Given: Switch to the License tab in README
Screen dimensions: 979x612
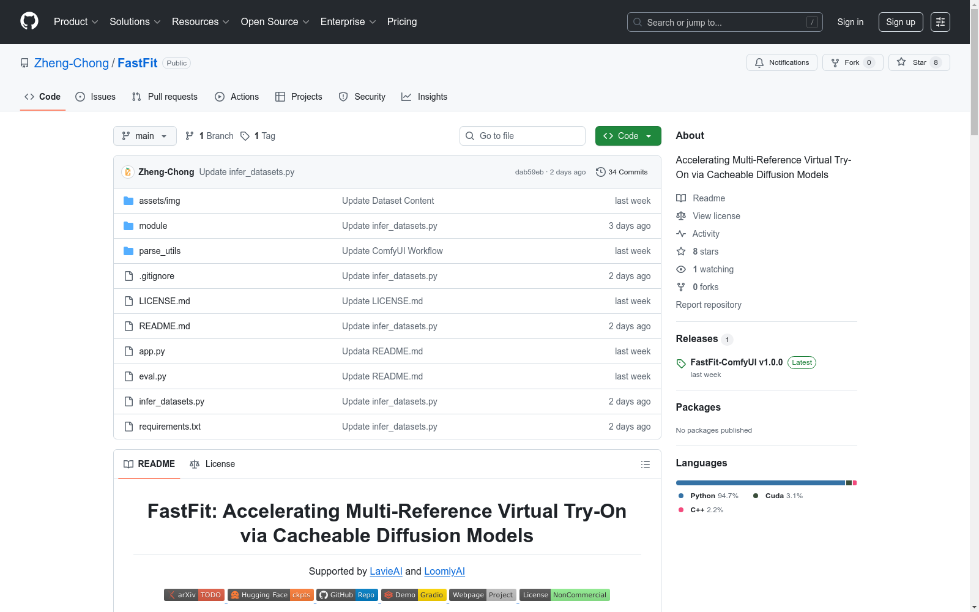Looking at the screenshot, I should click(x=212, y=464).
